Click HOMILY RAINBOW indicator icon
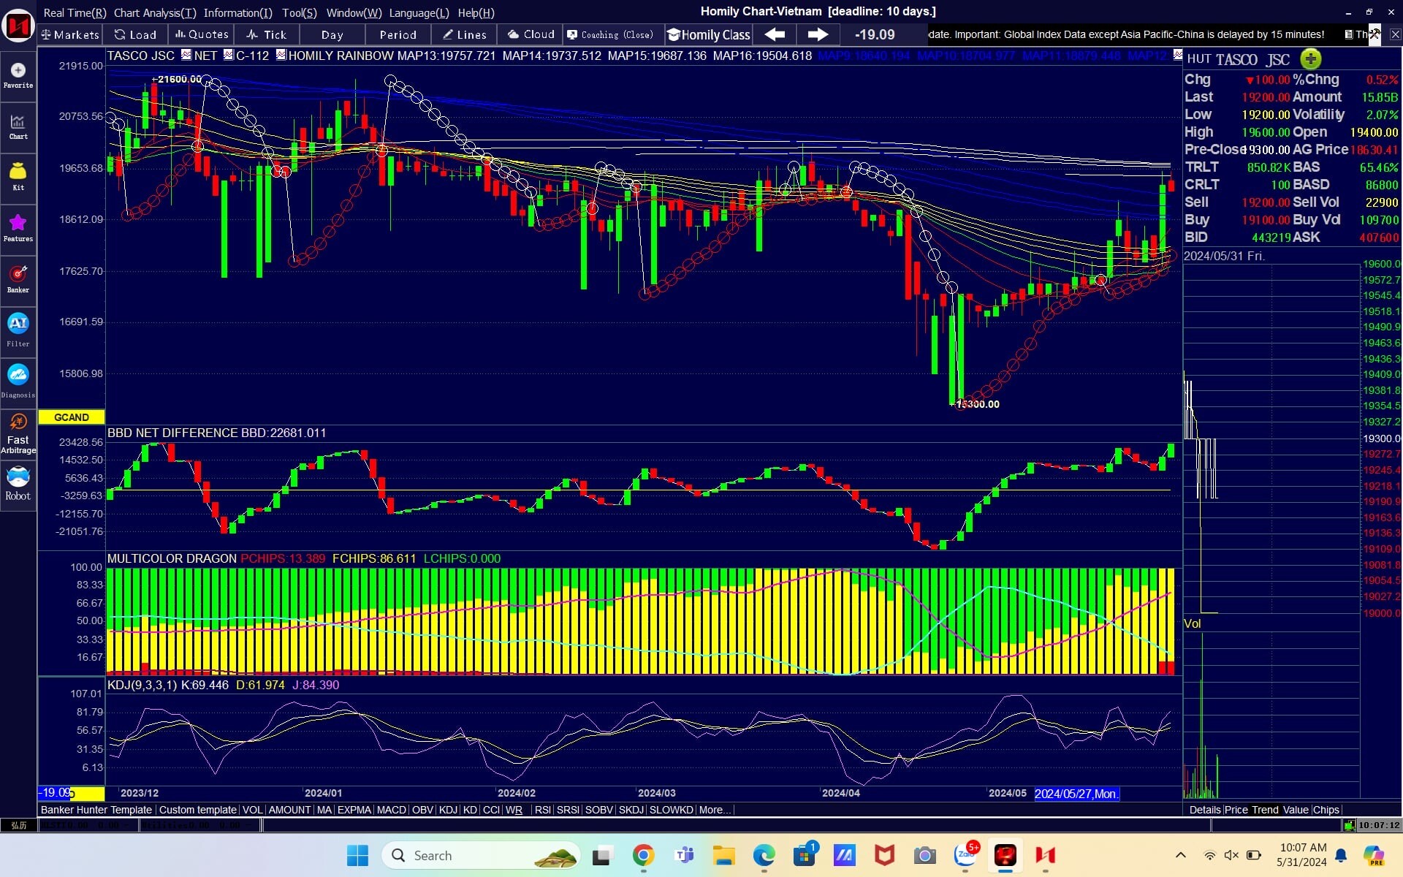 click(x=281, y=55)
